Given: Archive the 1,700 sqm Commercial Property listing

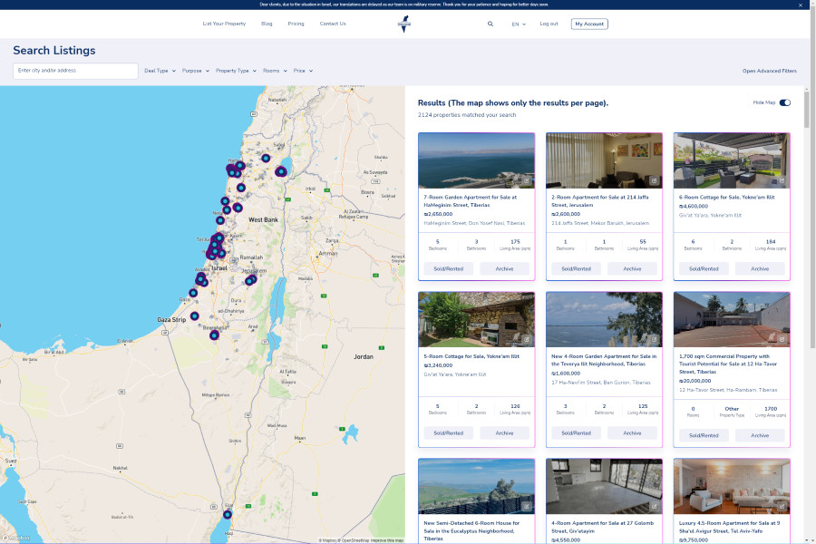Looking at the screenshot, I should click(760, 435).
